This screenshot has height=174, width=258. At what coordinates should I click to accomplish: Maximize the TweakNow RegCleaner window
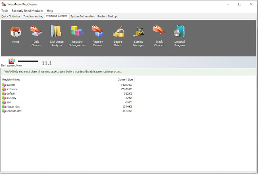[239, 4]
